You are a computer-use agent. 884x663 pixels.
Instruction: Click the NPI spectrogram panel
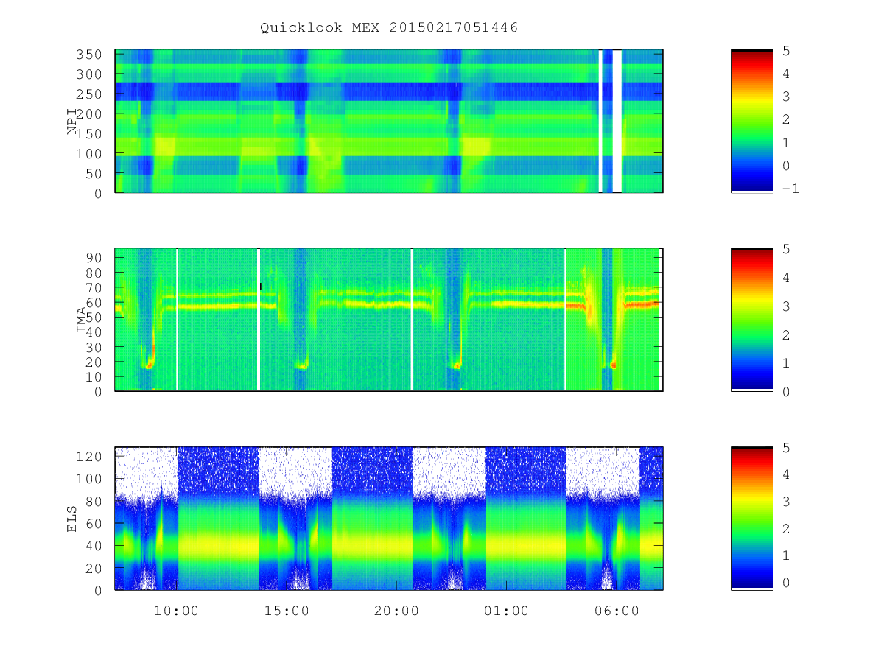coord(389,122)
